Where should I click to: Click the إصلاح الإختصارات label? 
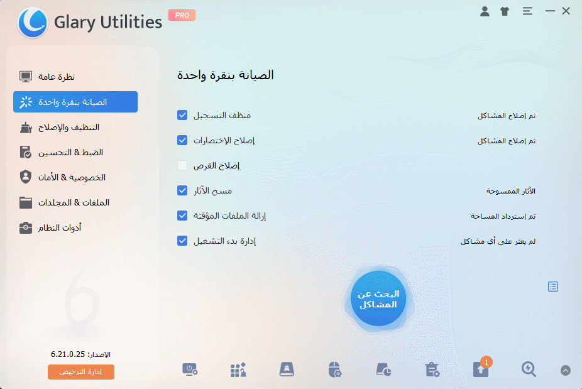(x=224, y=141)
